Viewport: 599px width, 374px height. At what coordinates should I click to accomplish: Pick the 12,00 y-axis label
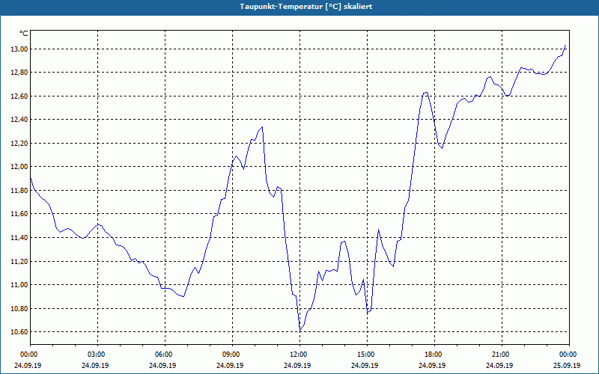pos(19,167)
